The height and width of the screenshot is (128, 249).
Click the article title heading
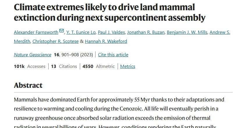pyautogui.click(x=110, y=12)
